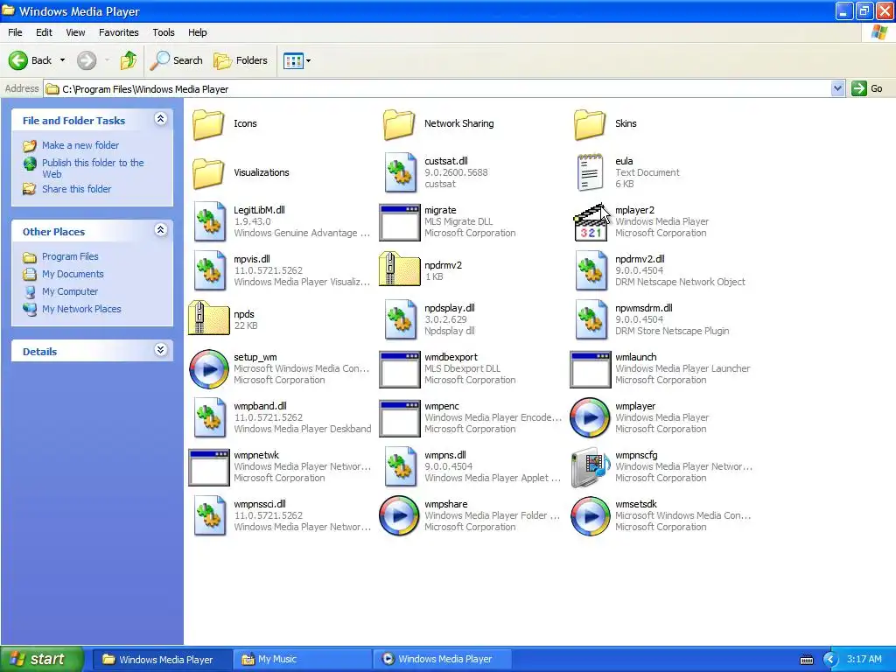Expand the Details panel
This screenshot has width=896, height=672.
(161, 350)
